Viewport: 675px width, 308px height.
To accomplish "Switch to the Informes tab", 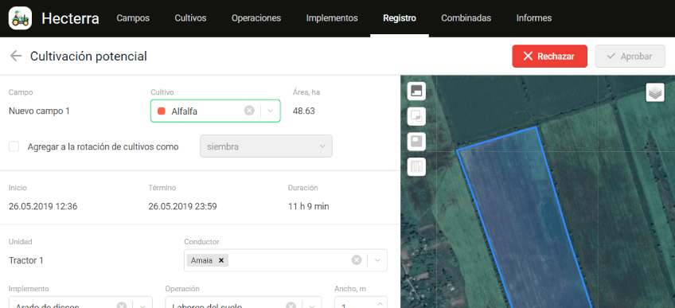I will (534, 18).
